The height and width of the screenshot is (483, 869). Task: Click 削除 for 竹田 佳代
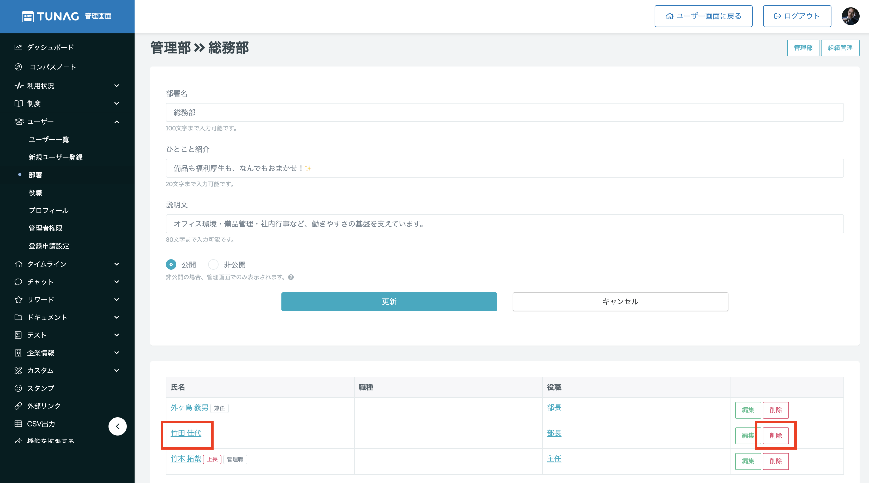pos(776,436)
